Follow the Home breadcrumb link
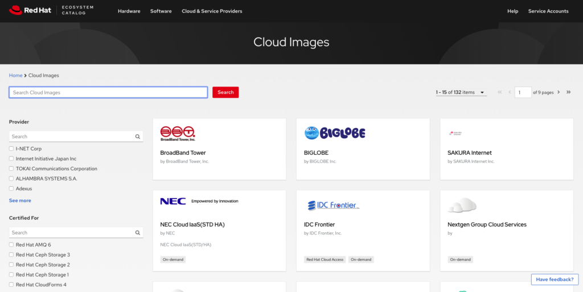The image size is (583, 292). 15,75
